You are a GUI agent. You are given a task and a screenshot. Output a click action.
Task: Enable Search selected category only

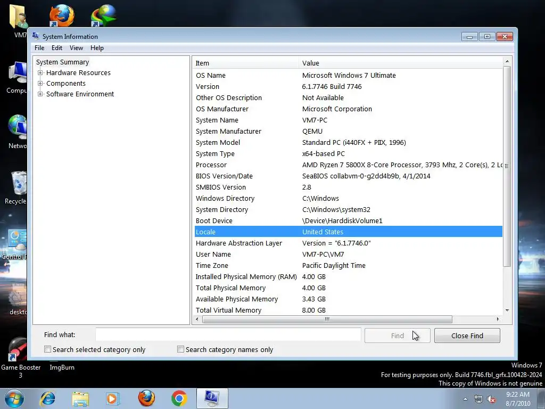coord(47,349)
